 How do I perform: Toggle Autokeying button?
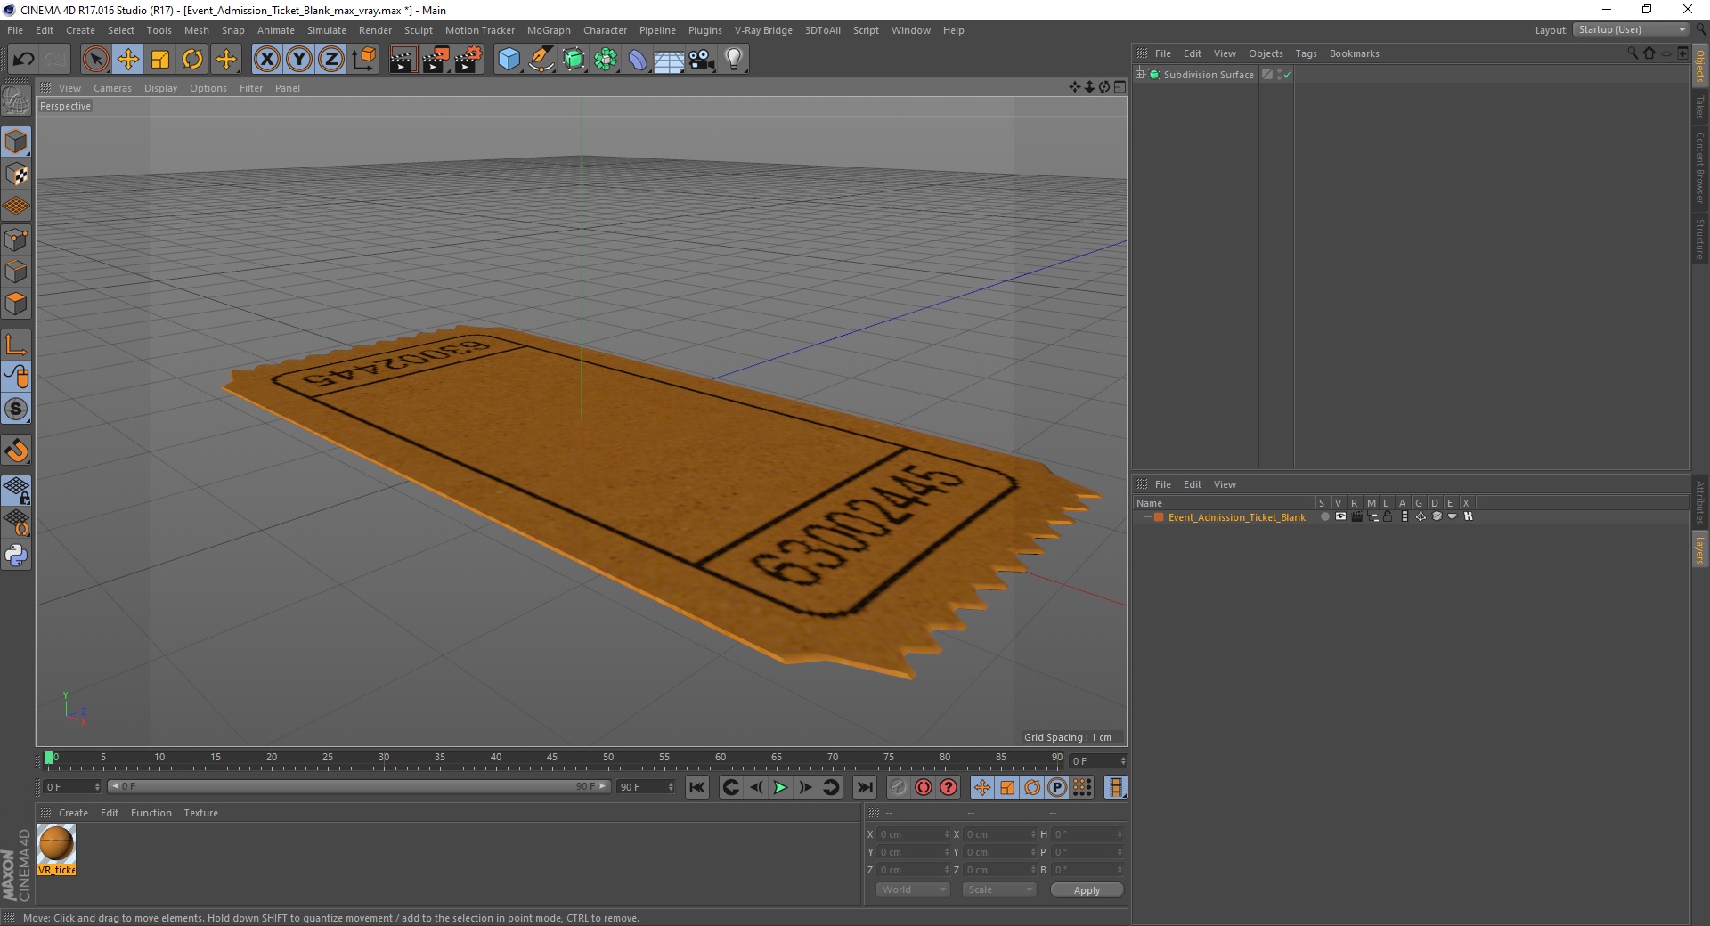[x=924, y=787]
